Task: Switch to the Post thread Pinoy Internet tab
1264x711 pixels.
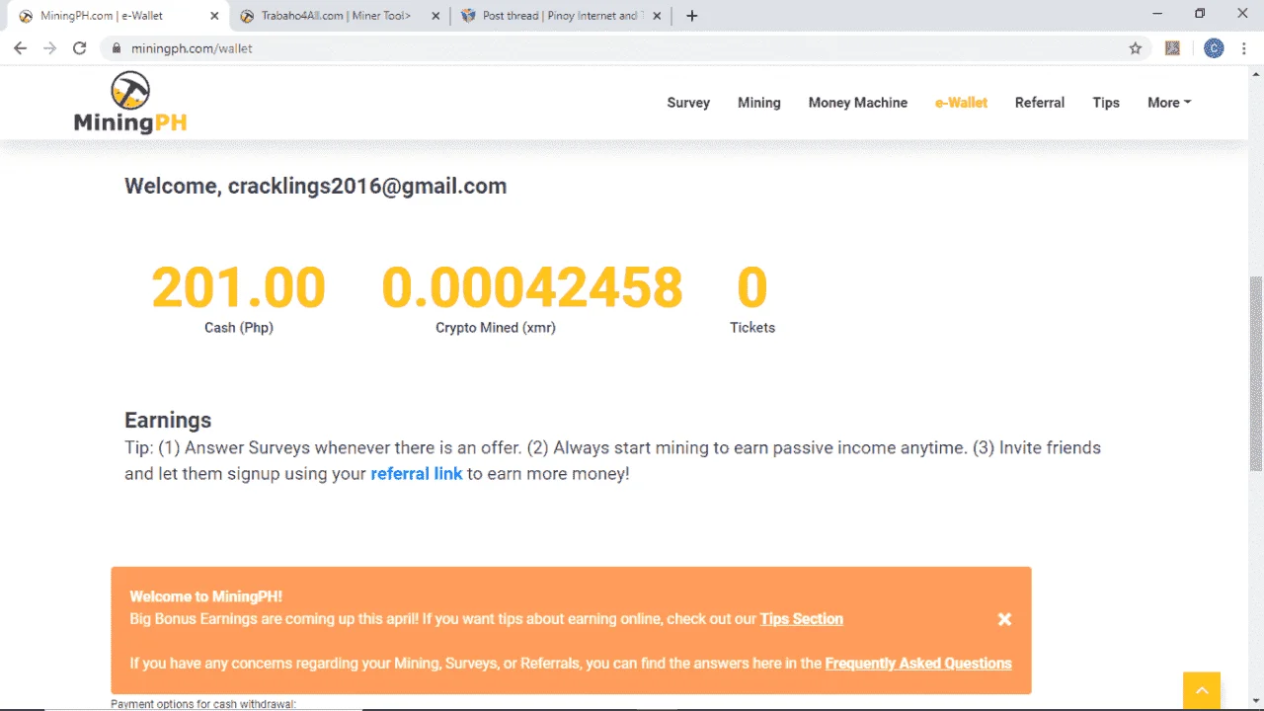Action: (560, 16)
